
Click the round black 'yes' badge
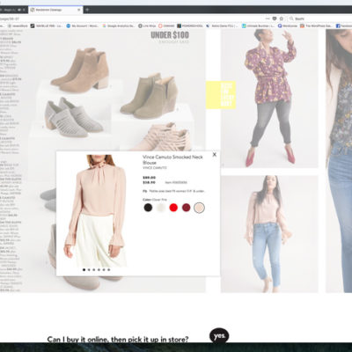point(219,335)
